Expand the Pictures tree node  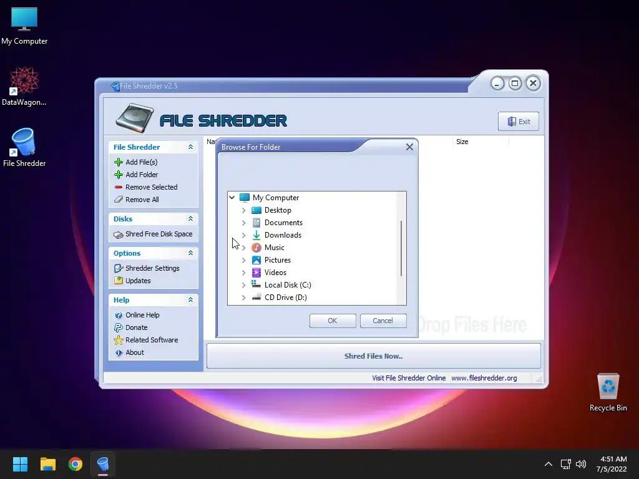point(244,260)
